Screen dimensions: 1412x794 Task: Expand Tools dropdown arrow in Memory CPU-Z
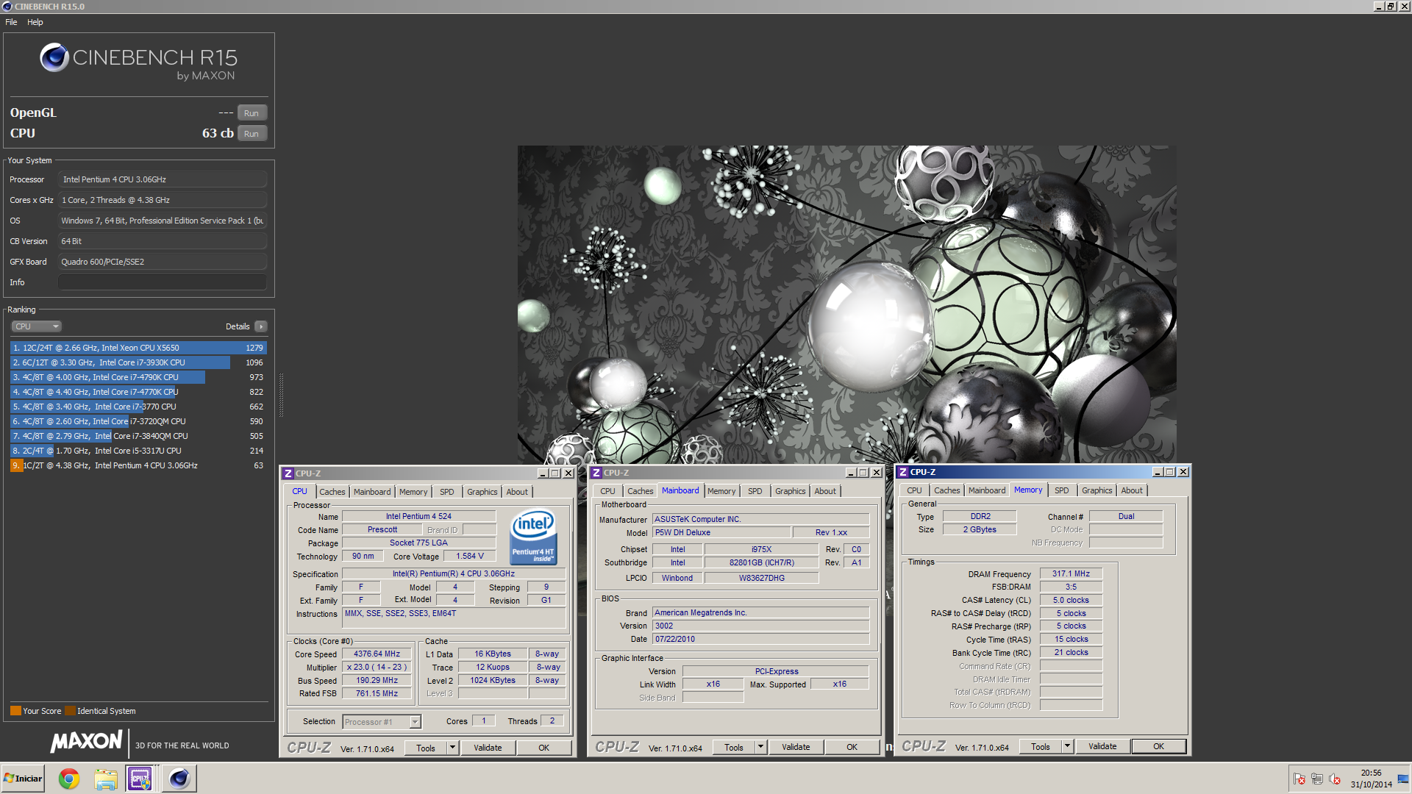tap(1067, 746)
